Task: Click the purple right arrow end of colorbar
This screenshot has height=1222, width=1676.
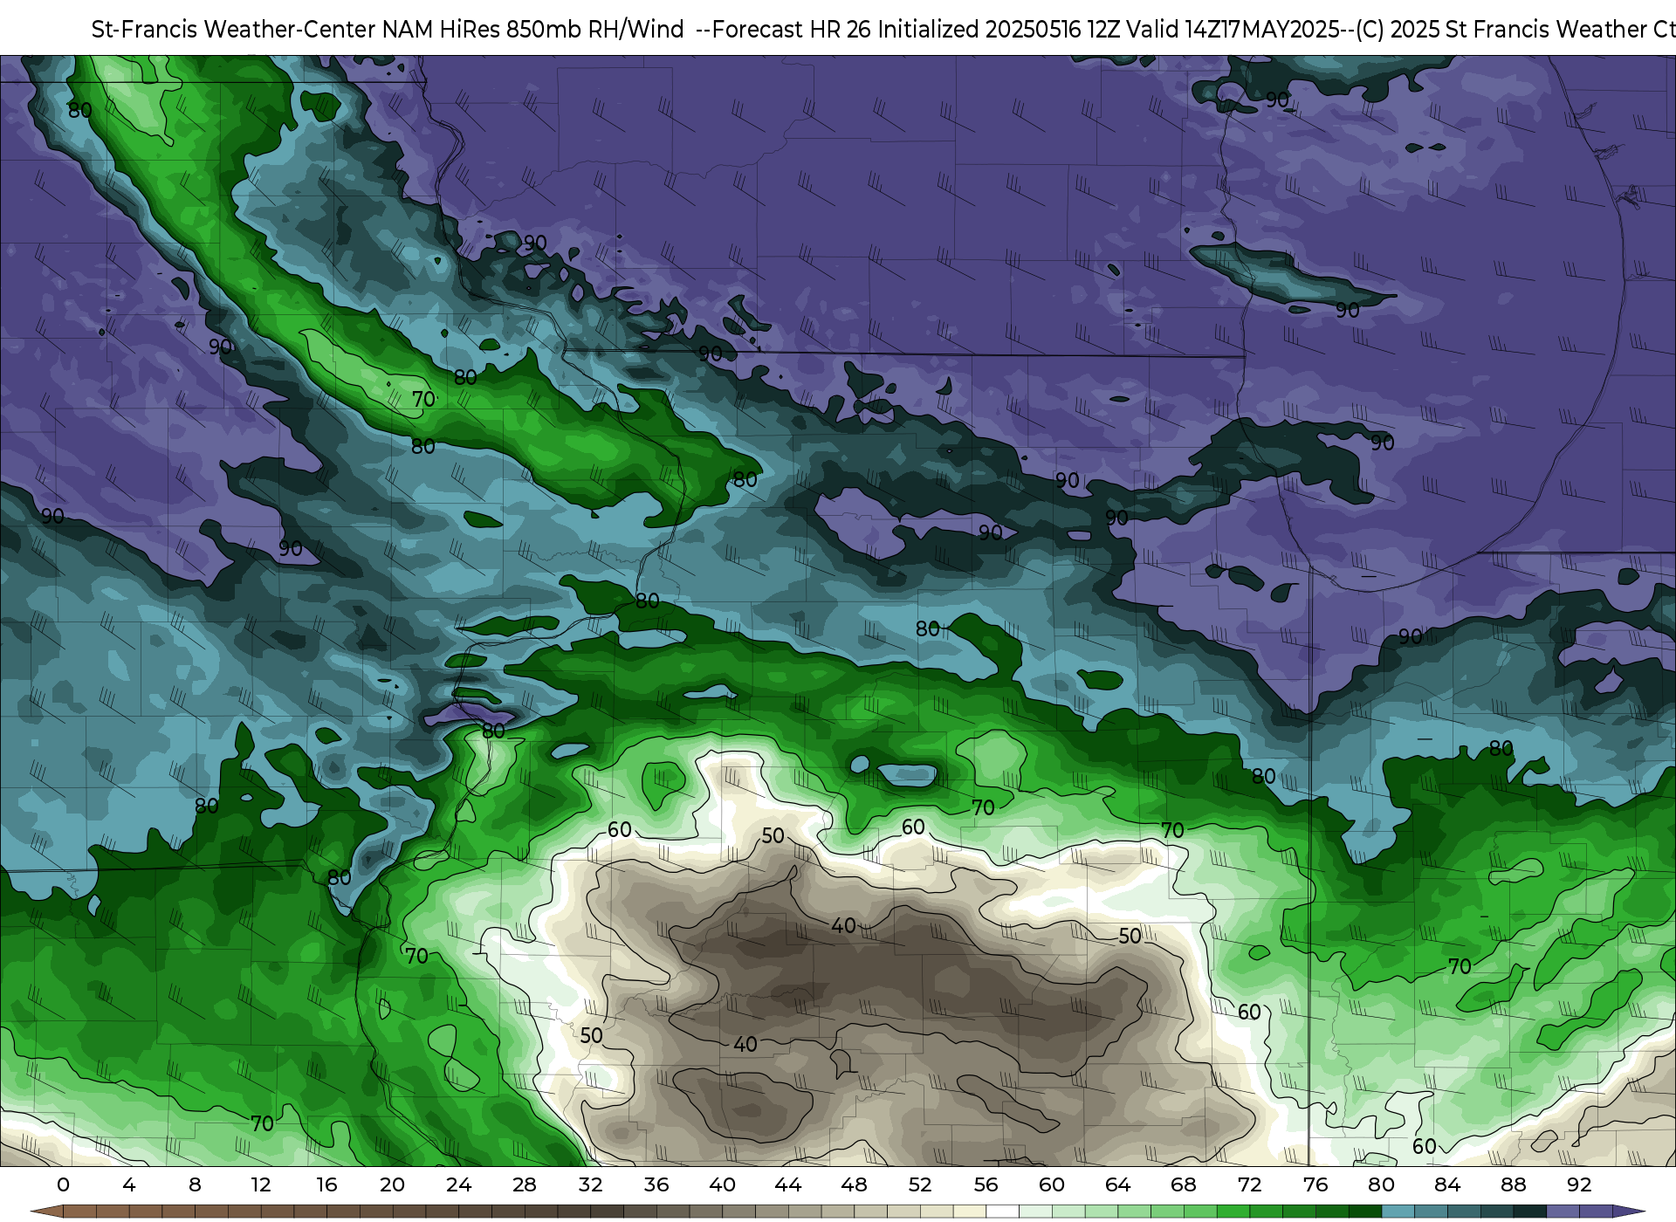Action: (x=1628, y=1212)
